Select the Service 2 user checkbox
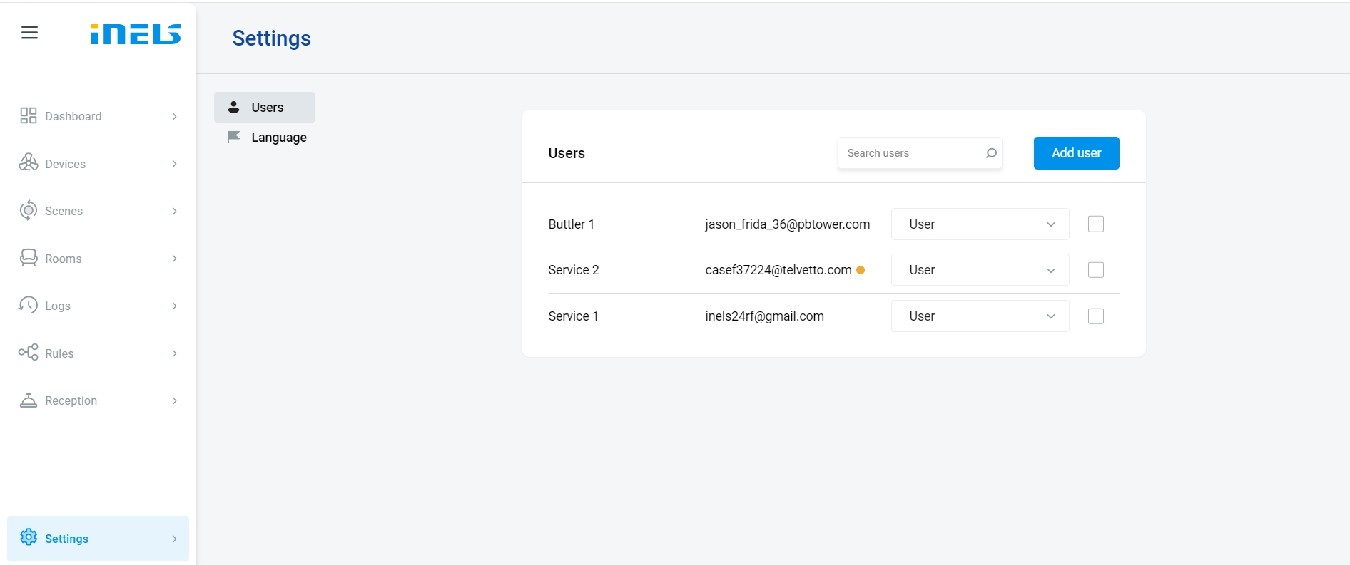Image resolution: width=1350 pixels, height=565 pixels. pyautogui.click(x=1095, y=270)
